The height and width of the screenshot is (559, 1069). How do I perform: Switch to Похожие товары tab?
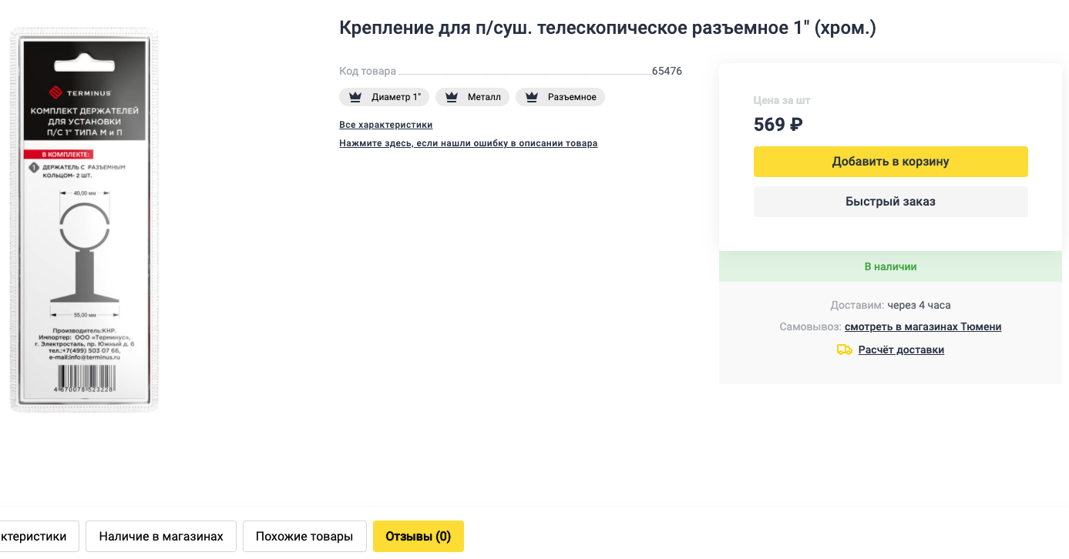(x=304, y=537)
